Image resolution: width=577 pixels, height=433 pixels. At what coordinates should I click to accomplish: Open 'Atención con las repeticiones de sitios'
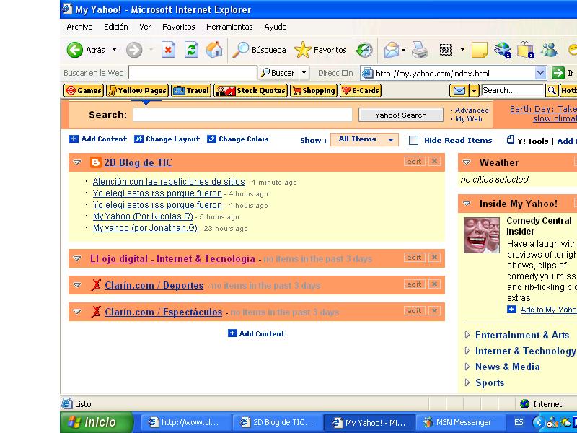[x=169, y=182]
